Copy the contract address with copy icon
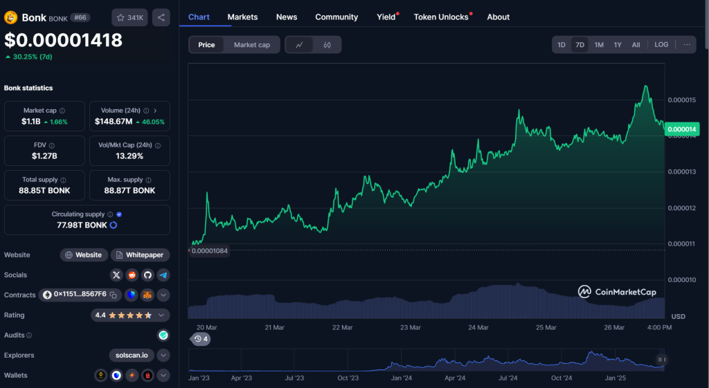 pyautogui.click(x=114, y=295)
